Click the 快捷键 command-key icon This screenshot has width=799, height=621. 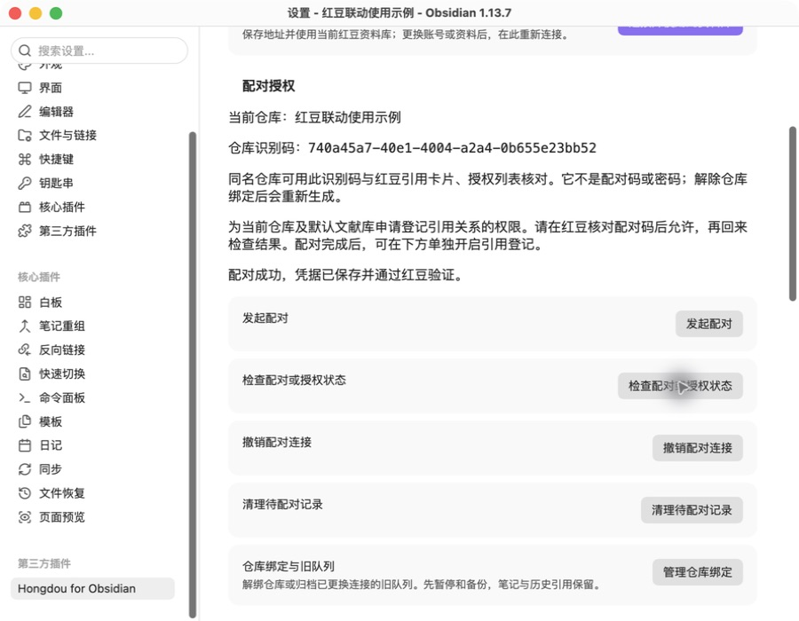point(25,160)
